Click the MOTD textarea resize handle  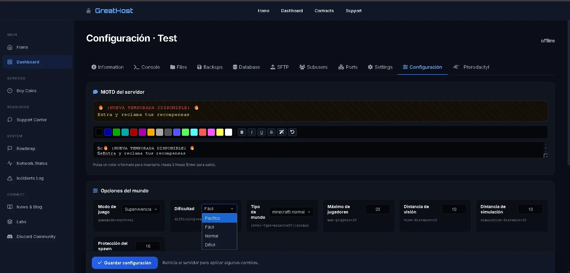(x=546, y=156)
